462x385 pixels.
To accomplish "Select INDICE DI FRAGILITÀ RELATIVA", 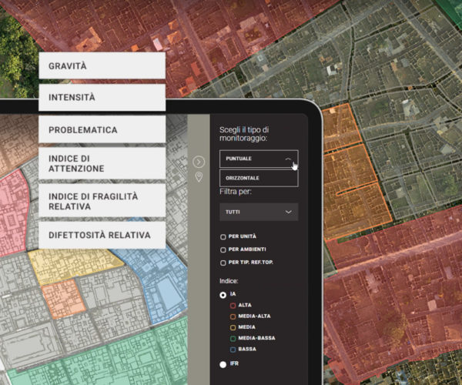I will point(102,202).
